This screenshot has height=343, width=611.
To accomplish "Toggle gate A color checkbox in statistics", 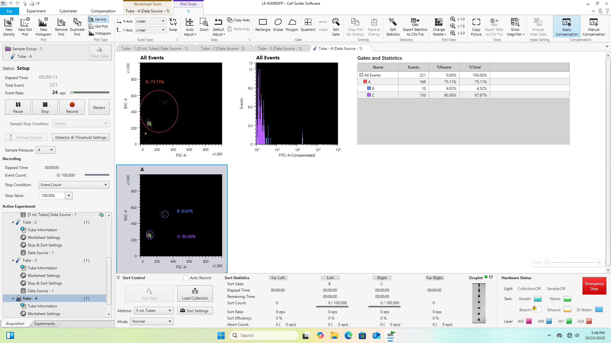I will (x=365, y=82).
